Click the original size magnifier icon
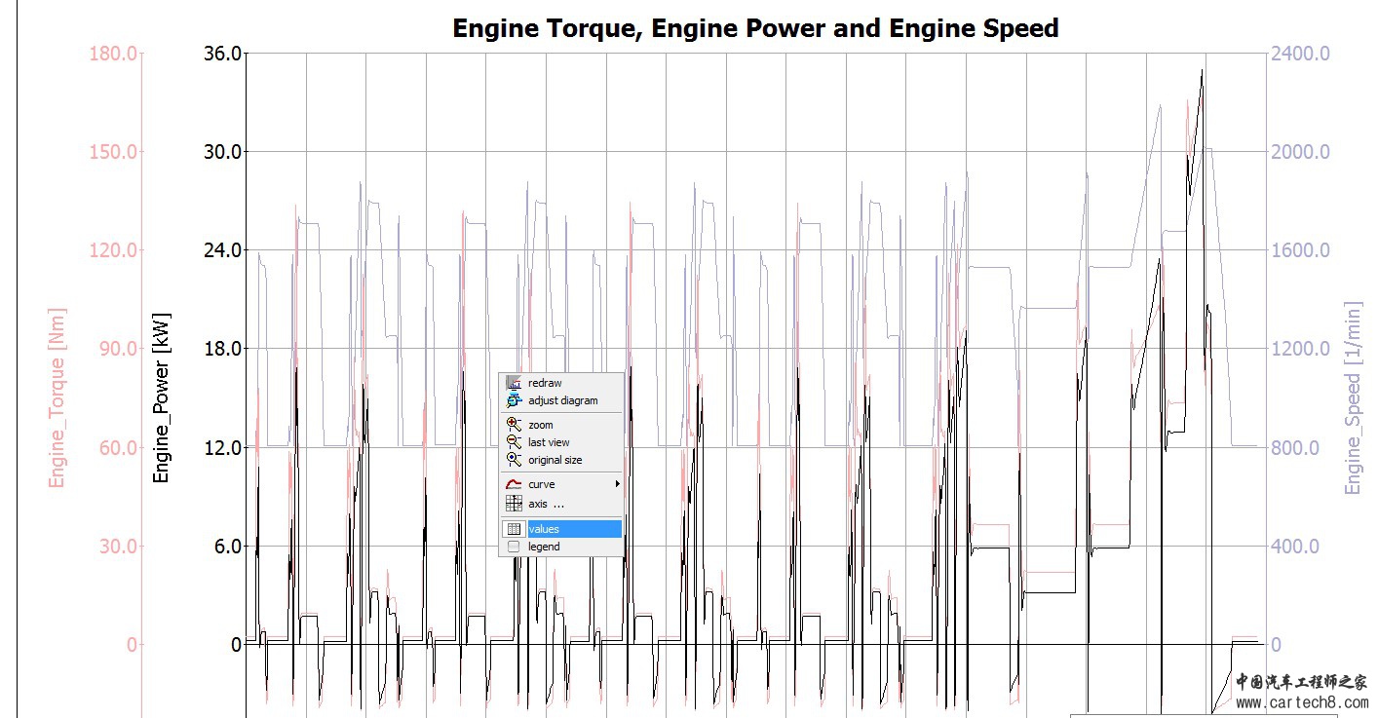This screenshot has width=1378, height=718. pos(514,460)
